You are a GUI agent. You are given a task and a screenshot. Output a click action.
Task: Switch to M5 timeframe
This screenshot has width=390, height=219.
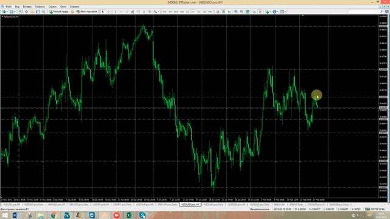pos(170,12)
